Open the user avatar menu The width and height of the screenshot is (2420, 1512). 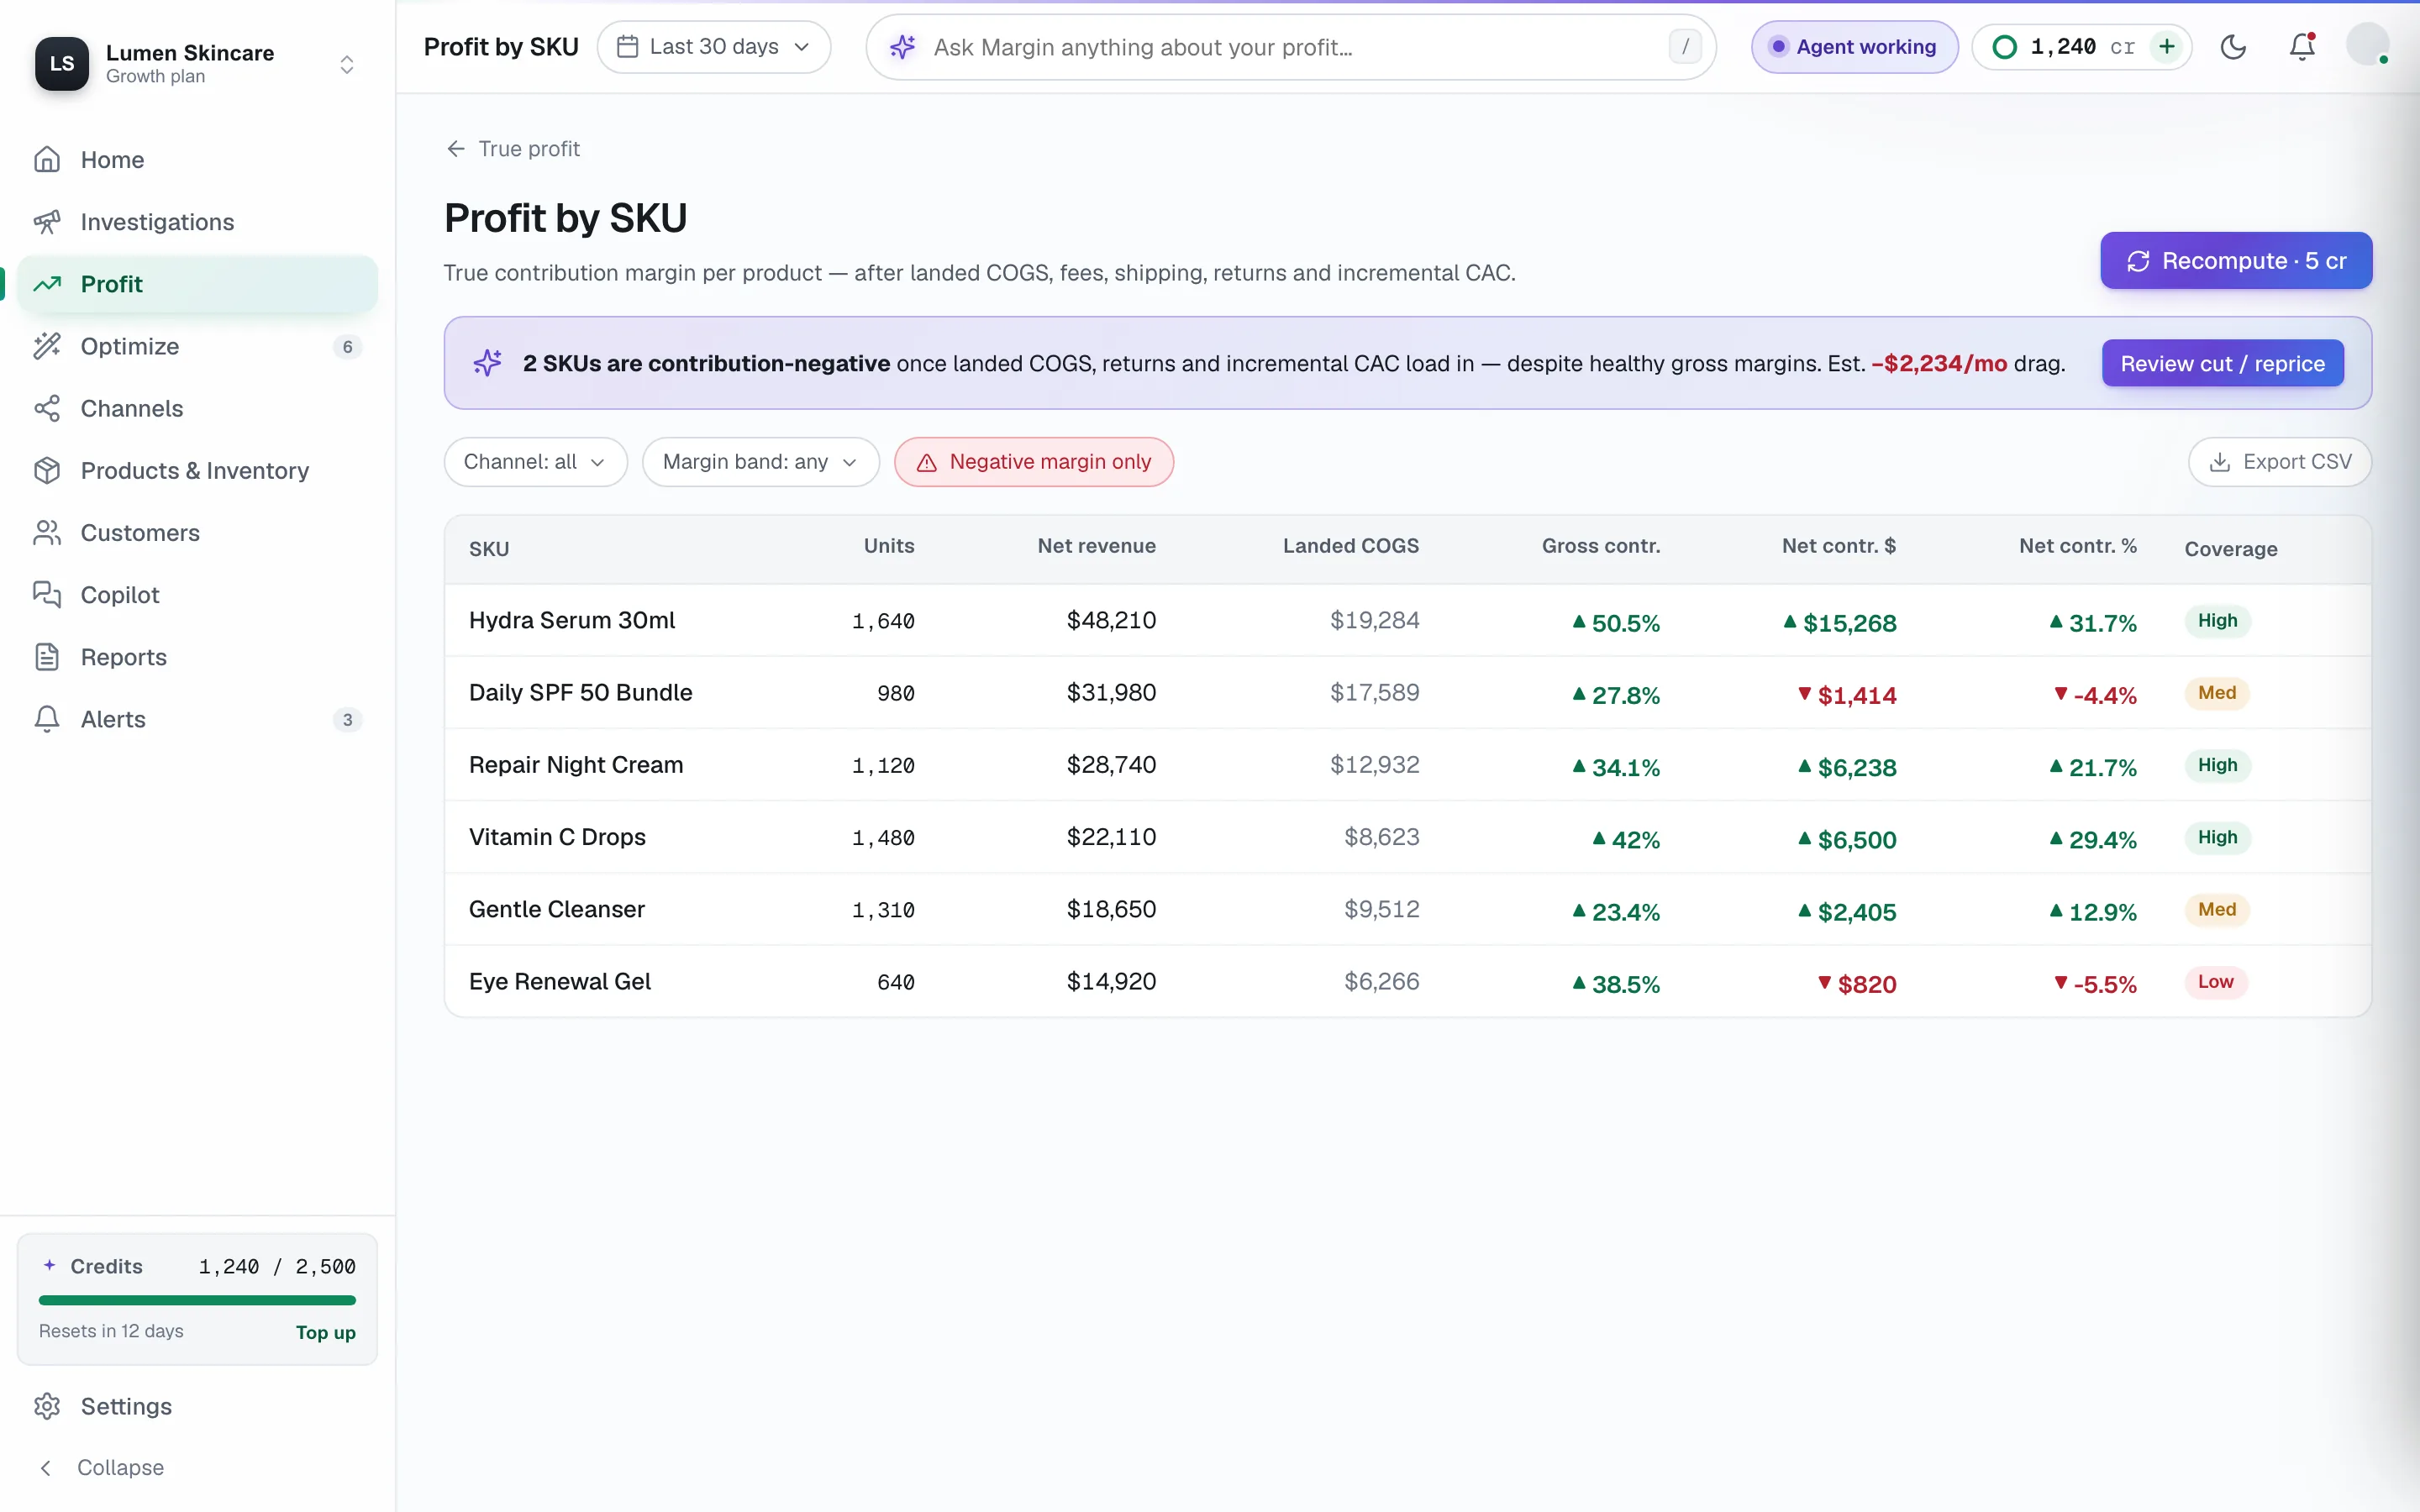coord(2368,45)
